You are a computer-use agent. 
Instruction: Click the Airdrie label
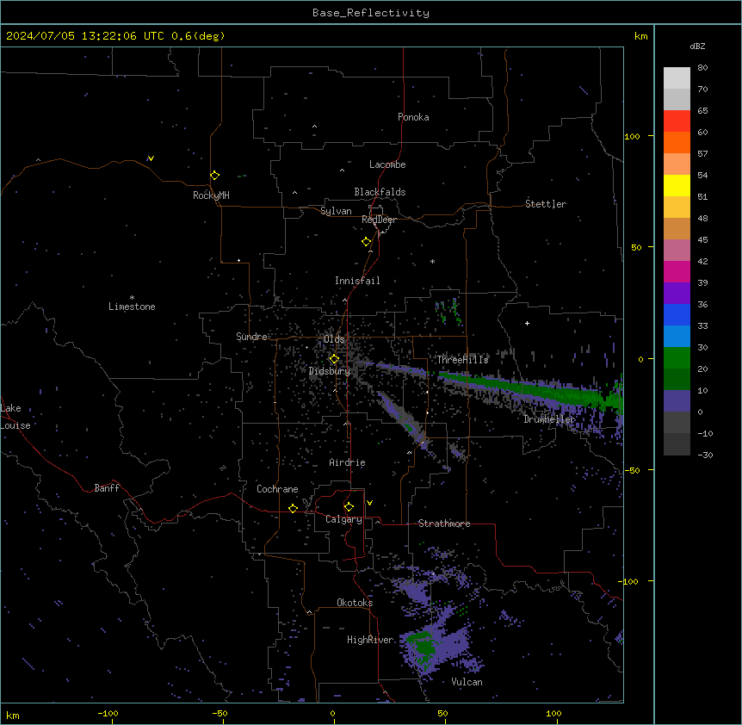click(347, 462)
